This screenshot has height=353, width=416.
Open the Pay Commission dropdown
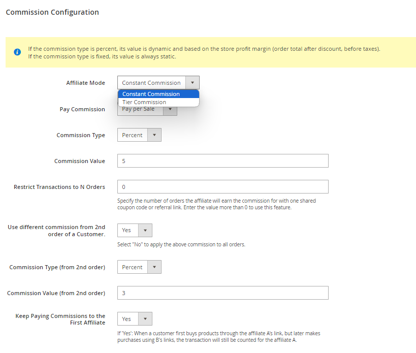click(x=147, y=109)
